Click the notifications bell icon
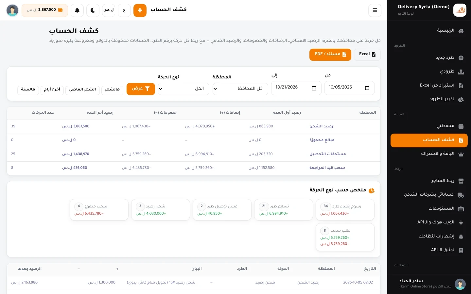 pos(77,10)
